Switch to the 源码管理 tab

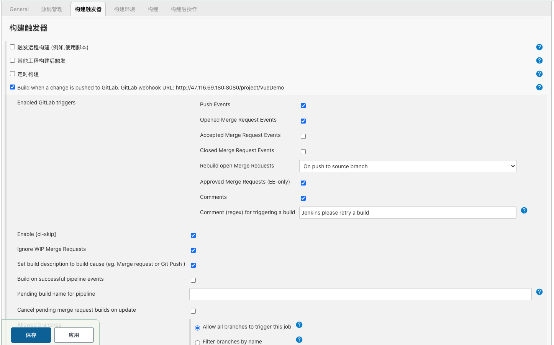click(x=52, y=9)
